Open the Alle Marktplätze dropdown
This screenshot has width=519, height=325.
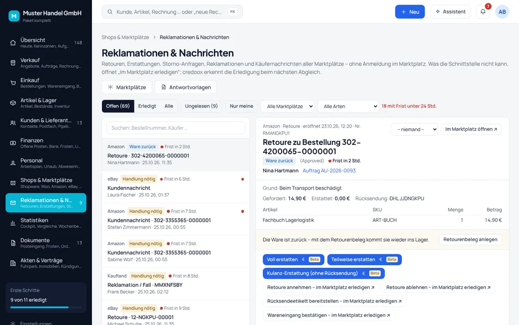pyautogui.click(x=287, y=106)
